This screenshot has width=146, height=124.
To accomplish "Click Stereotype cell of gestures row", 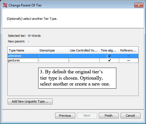I will pyautogui.click(x=53, y=60).
